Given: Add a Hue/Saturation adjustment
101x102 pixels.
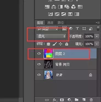Looking at the screenshot, I should (47, 7).
